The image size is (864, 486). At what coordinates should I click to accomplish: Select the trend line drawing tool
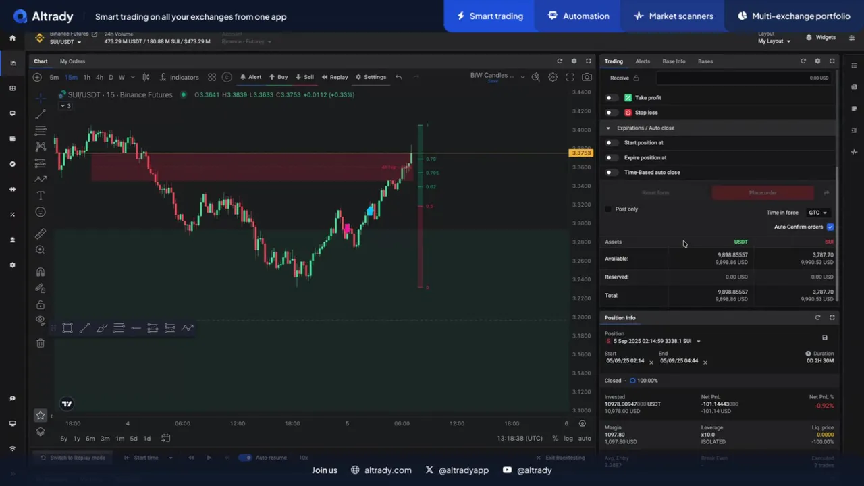coord(40,114)
